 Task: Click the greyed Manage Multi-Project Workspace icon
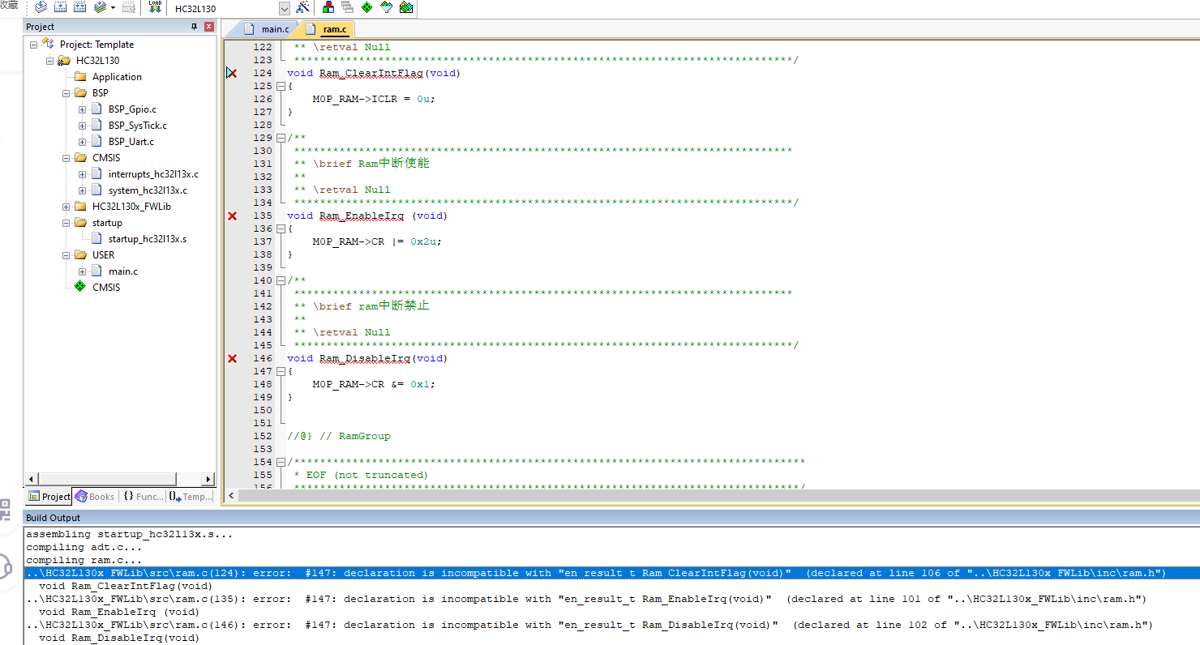tap(348, 8)
